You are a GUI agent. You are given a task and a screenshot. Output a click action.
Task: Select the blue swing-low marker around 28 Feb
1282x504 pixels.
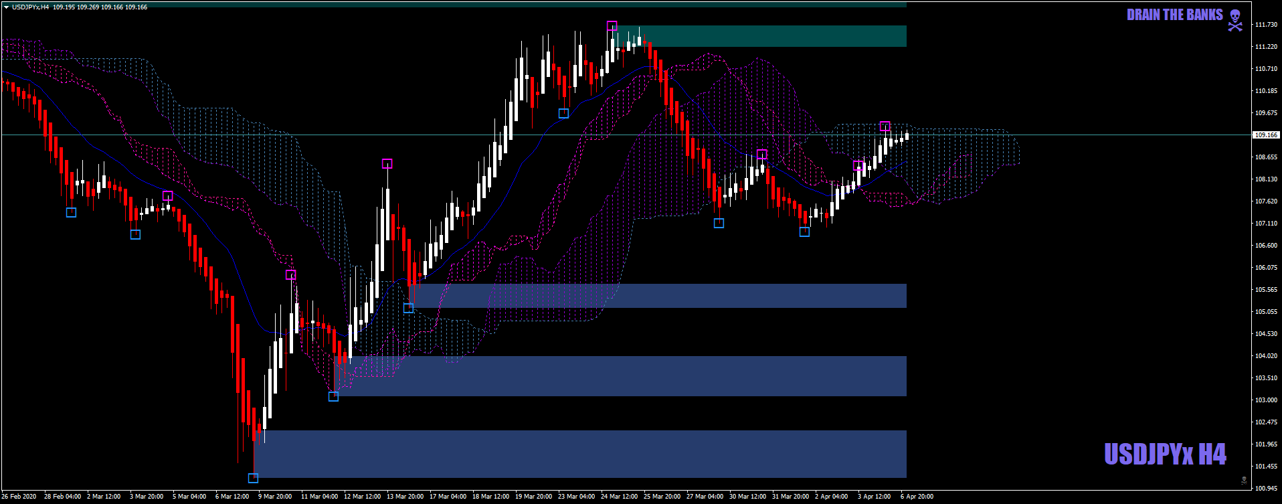tap(71, 212)
